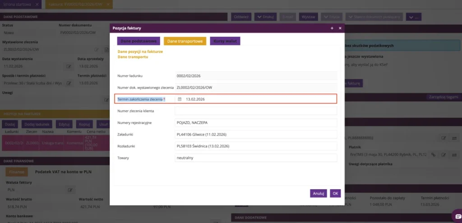Click edit icon in the row above Płatnik
Image resolution: width=462 pixels, height=223 pixels.
click(x=444, y=138)
